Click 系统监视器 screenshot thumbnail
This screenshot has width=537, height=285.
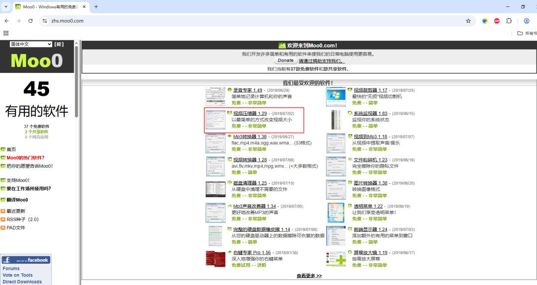[336, 120]
